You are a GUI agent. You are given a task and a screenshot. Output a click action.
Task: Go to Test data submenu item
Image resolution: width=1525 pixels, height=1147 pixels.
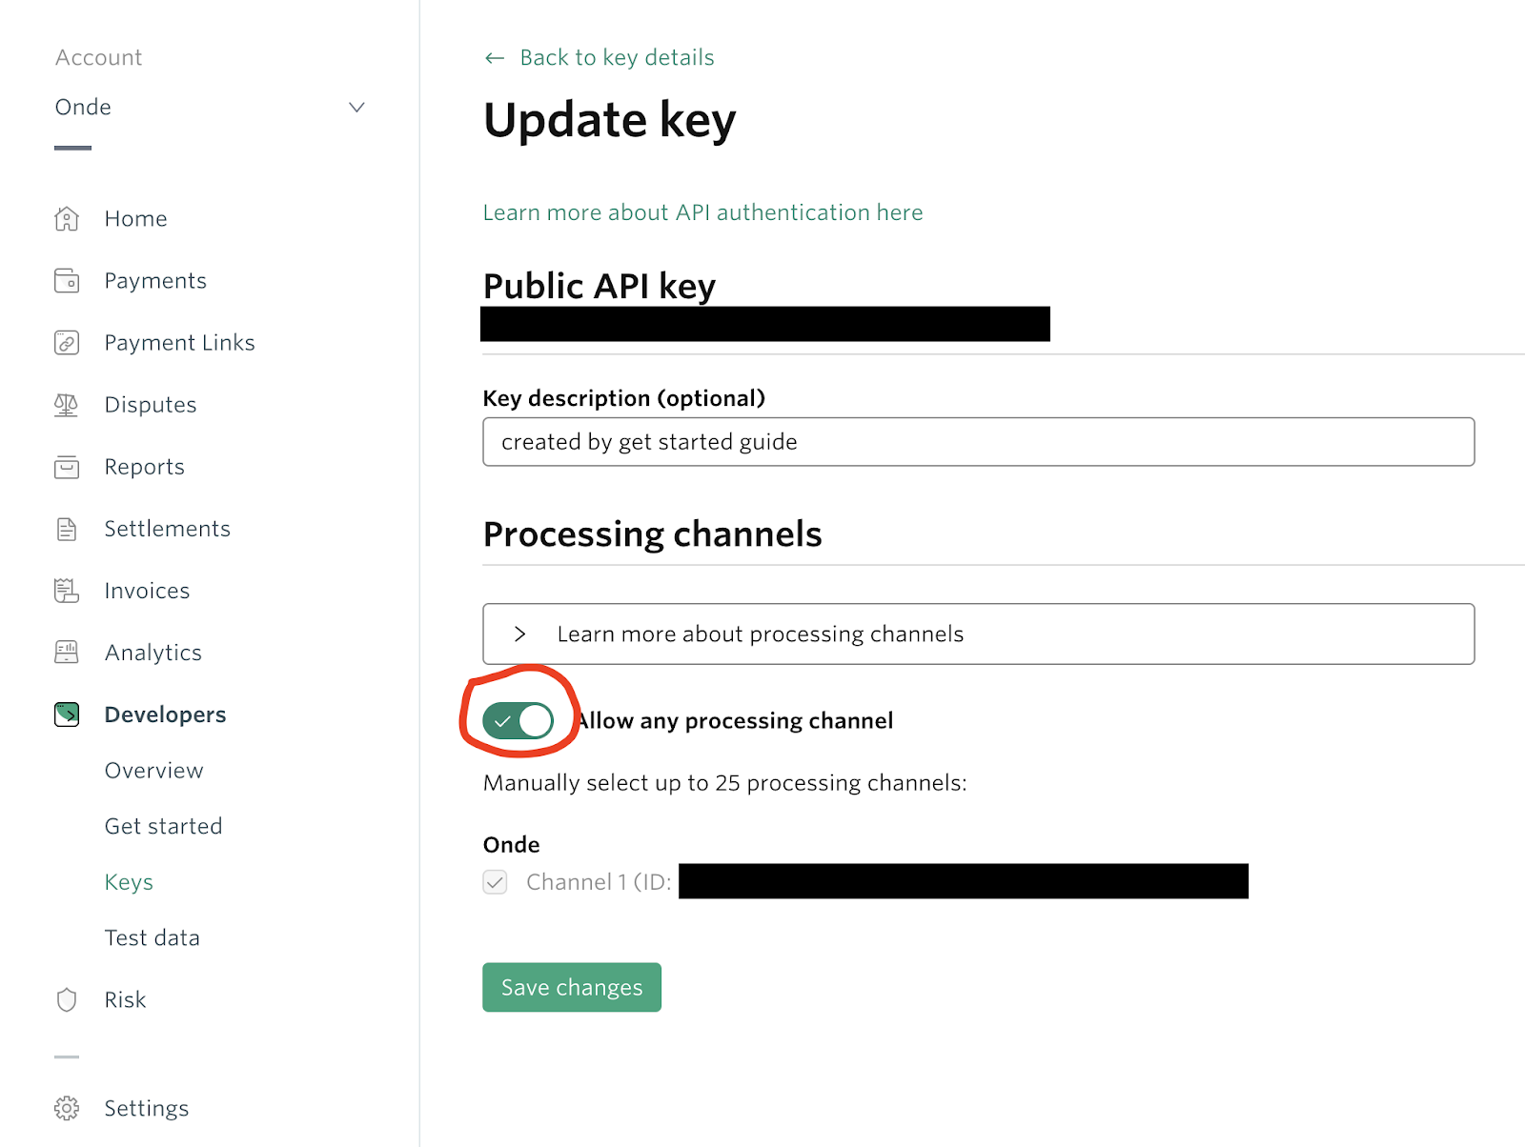pyautogui.click(x=152, y=938)
